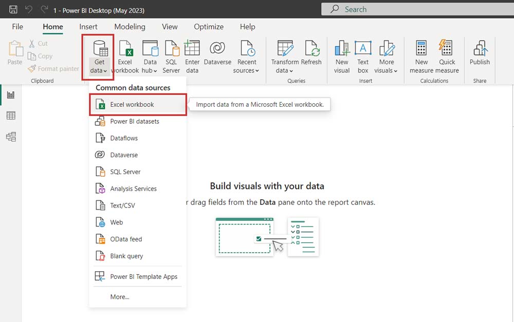Choose OData feed from the menu
This screenshot has height=322, width=514.
[138, 239]
